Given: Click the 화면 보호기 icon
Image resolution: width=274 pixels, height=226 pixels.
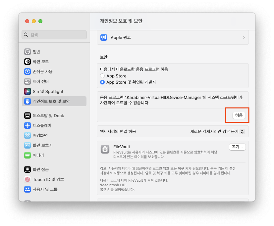Looking at the screenshot, I should 27,145.
